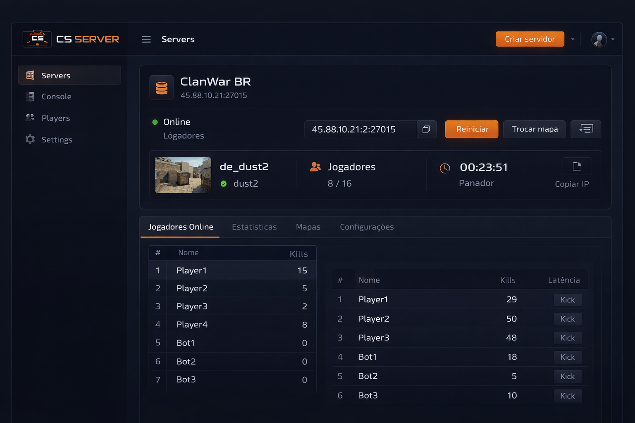The width and height of the screenshot is (635, 423).
Task: Copy the server address using the copy icon
Action: point(426,129)
